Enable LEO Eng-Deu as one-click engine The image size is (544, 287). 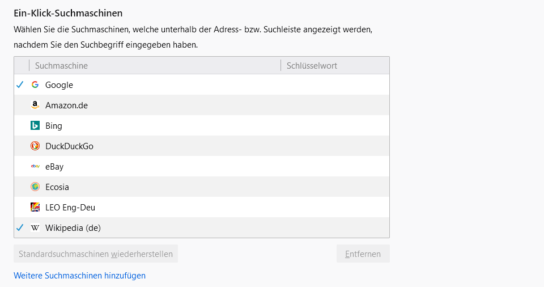pos(20,208)
